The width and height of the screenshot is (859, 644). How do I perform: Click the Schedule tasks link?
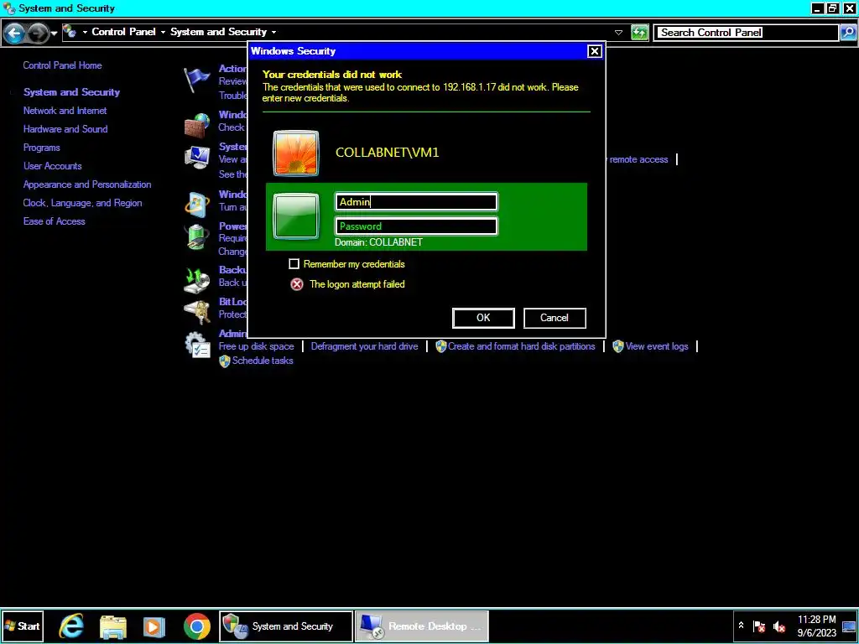pyautogui.click(x=263, y=361)
